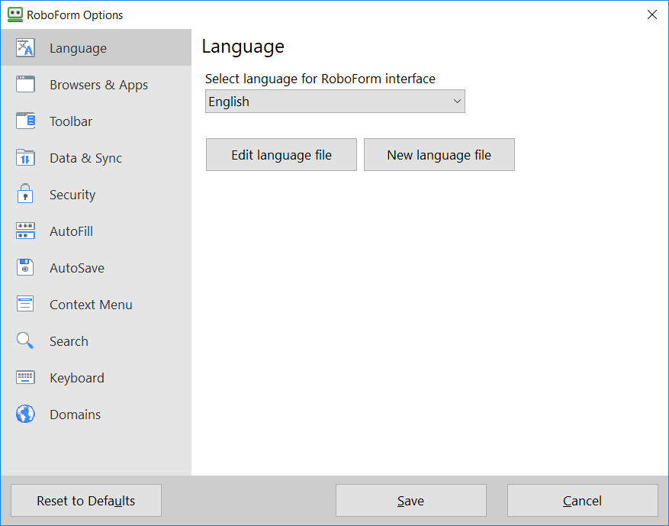Open the Language settings tab
This screenshot has height=526, width=669.
pos(96,48)
